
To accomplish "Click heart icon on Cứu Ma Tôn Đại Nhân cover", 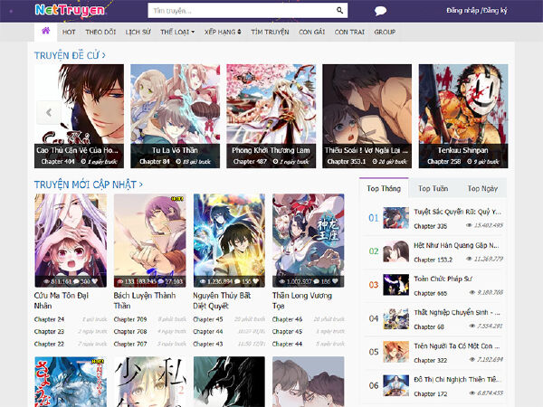I will click(x=94, y=281).
